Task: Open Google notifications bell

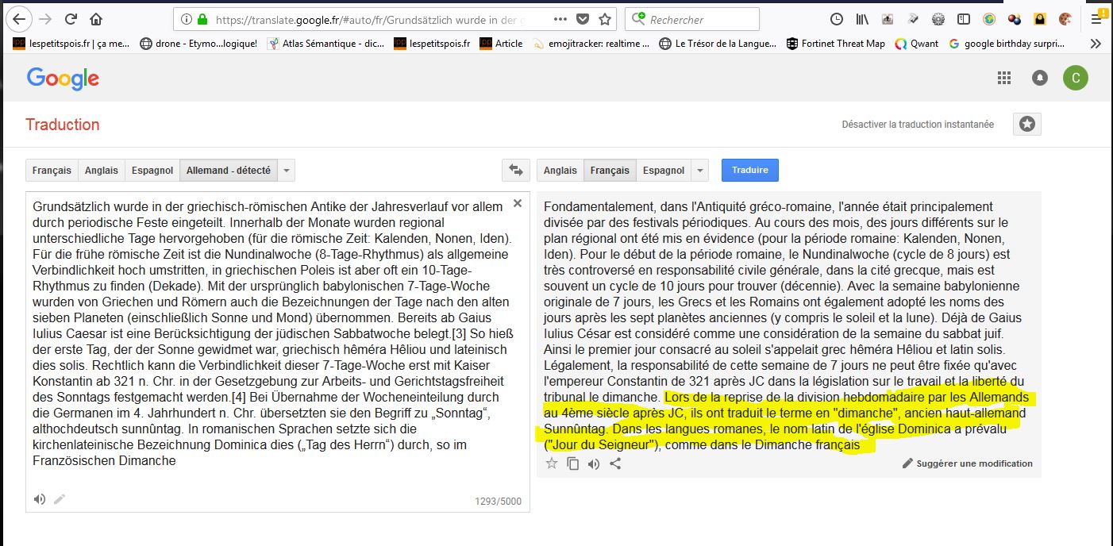Action: click(1039, 78)
